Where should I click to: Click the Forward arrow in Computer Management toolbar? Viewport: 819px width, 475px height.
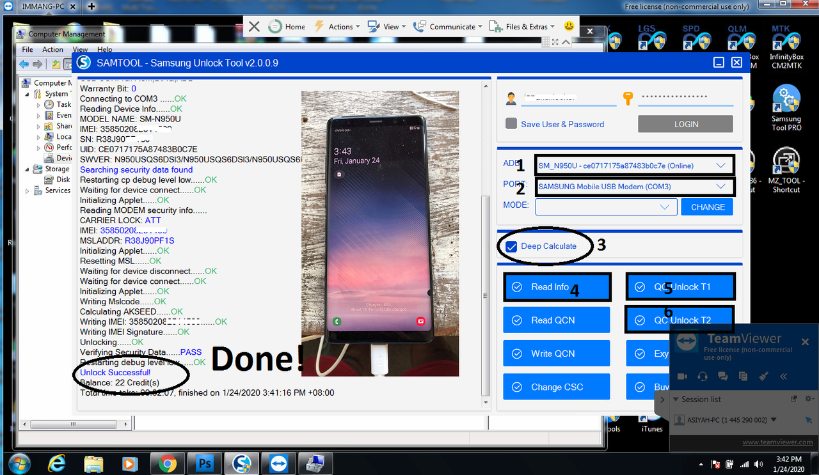(x=38, y=64)
